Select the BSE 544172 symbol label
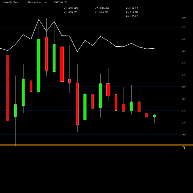Viewport: 193px width, 193px height. coord(61,2)
